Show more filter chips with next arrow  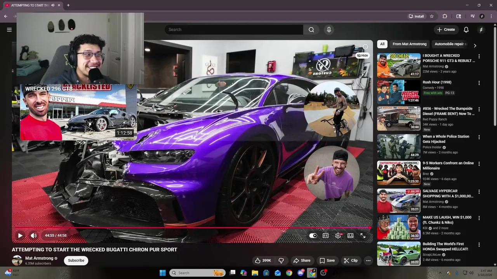pos(475,45)
